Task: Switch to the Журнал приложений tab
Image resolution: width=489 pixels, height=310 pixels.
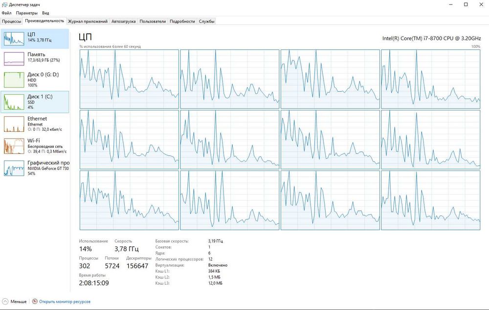Action: pos(88,21)
